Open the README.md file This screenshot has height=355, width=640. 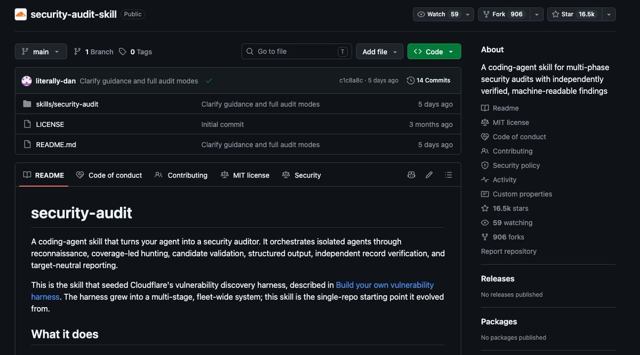(x=56, y=144)
